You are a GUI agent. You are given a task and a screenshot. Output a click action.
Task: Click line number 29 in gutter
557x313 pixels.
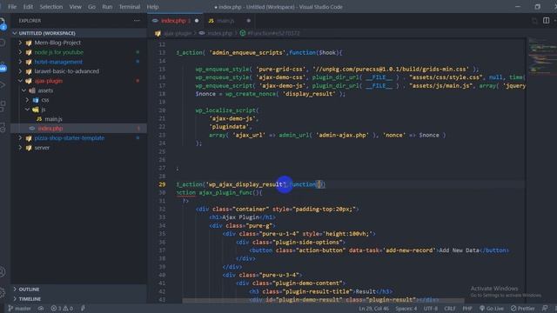tap(162, 184)
